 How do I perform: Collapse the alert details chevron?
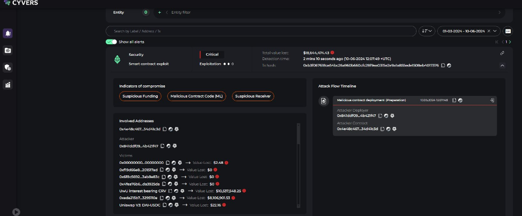coord(502,65)
